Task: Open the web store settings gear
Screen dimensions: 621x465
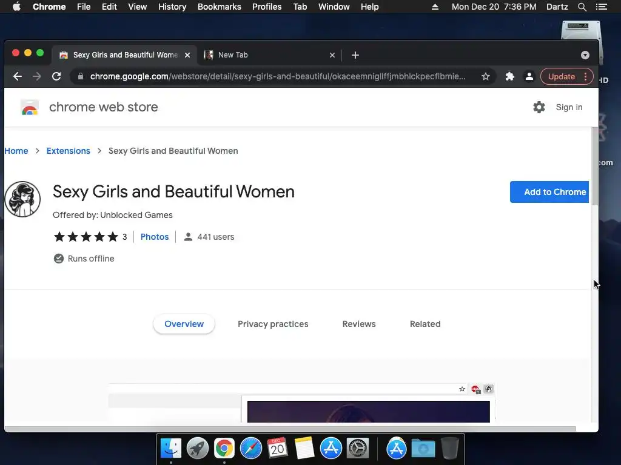Action: 539,107
